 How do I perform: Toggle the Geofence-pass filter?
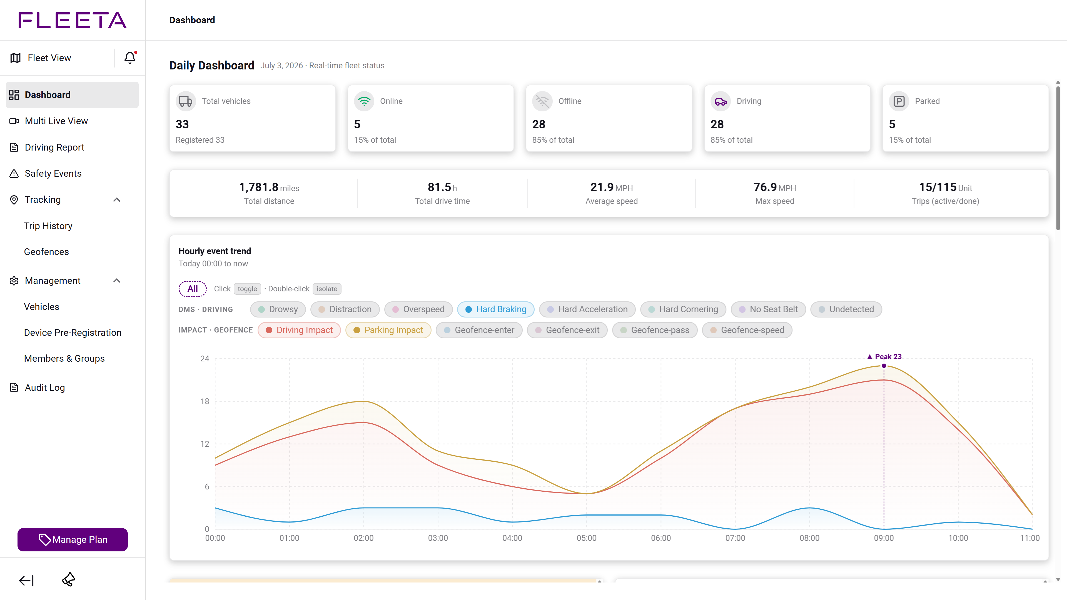(654, 330)
